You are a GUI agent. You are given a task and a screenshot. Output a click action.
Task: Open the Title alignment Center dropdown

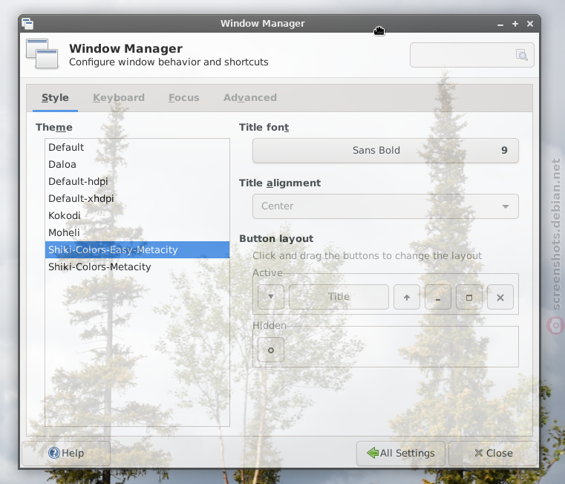[385, 206]
